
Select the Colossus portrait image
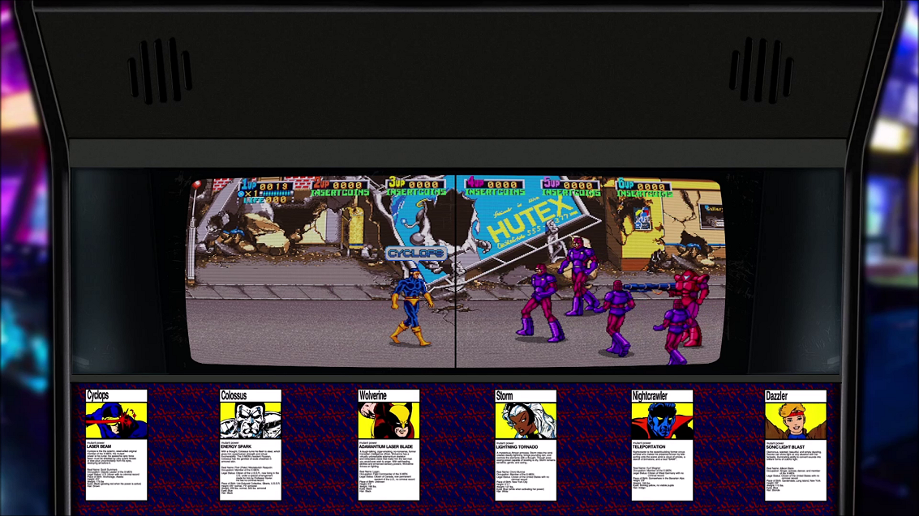[251, 420]
